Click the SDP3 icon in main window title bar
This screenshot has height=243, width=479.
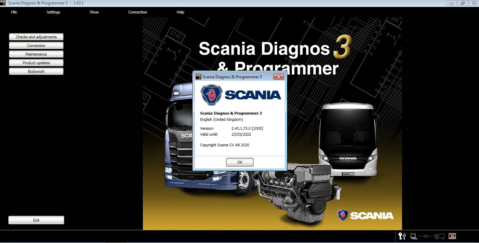point(3,3)
